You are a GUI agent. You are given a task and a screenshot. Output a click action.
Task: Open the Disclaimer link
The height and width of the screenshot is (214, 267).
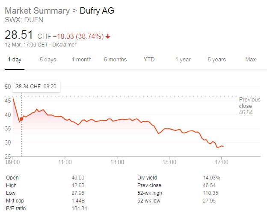(64, 45)
